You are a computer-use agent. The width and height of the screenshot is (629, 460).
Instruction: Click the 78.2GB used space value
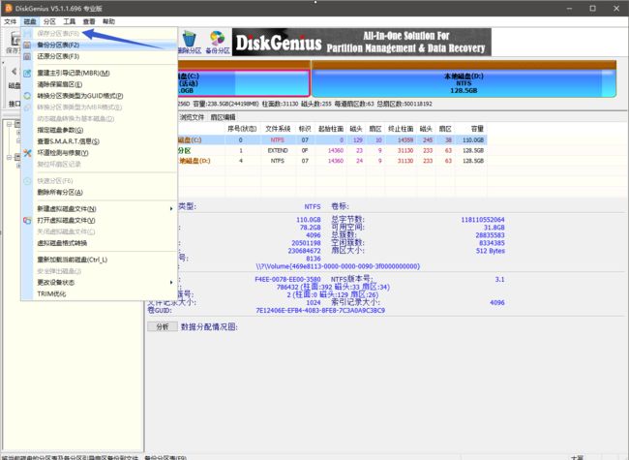pyautogui.click(x=311, y=228)
